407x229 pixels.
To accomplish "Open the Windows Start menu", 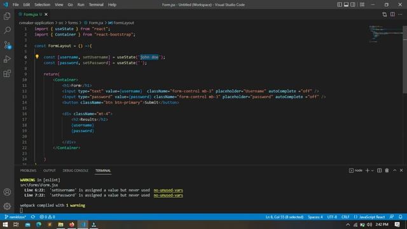I will pyautogui.click(x=5, y=225).
